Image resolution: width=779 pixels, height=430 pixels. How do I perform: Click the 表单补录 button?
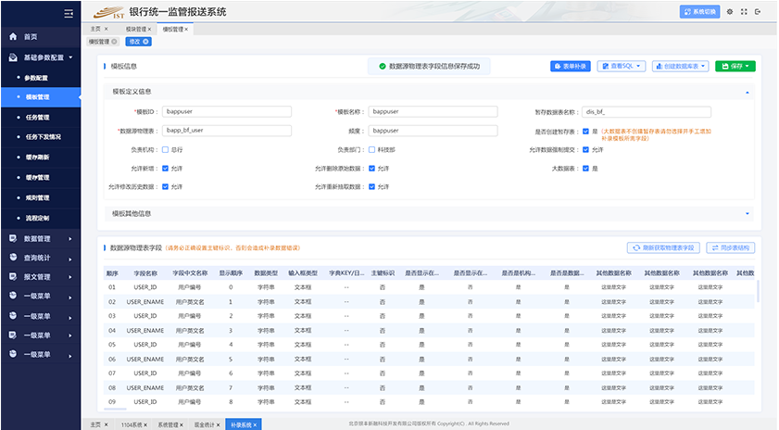point(571,67)
